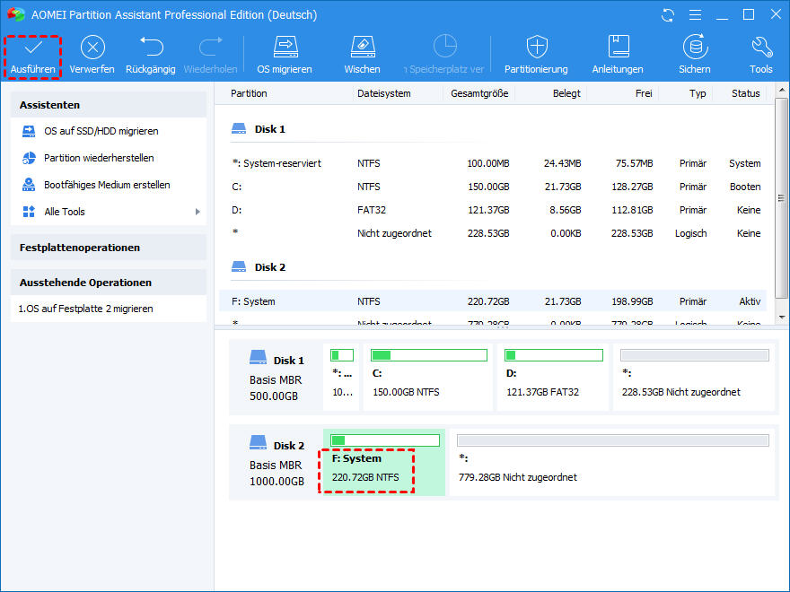
Task: Open Partition wiederherstellen wizard
Action: [x=99, y=158]
